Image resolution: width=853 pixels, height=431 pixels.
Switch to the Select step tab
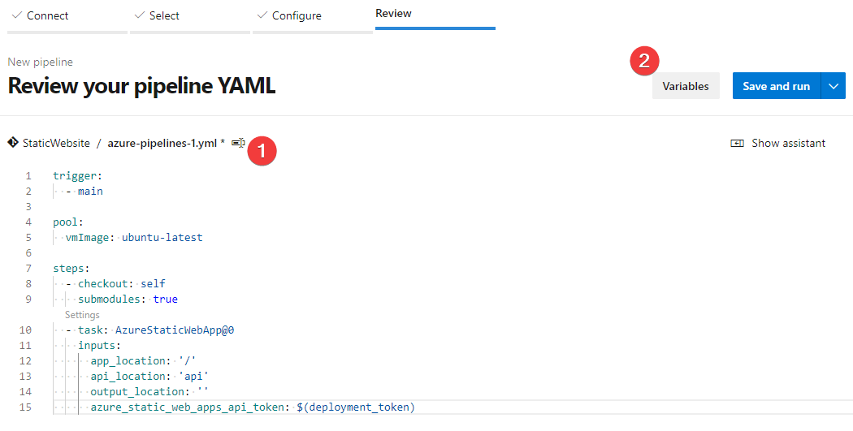[x=164, y=15]
